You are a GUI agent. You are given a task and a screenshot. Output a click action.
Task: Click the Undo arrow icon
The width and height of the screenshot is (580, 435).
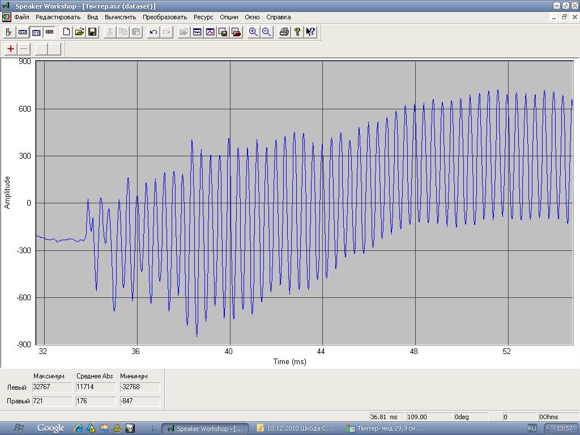(153, 32)
